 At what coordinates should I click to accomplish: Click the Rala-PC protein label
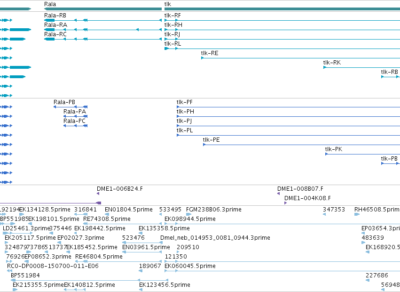tap(74, 121)
